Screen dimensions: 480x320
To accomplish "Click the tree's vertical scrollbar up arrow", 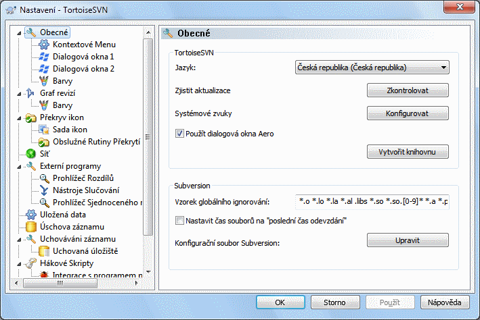I will 148,32.
